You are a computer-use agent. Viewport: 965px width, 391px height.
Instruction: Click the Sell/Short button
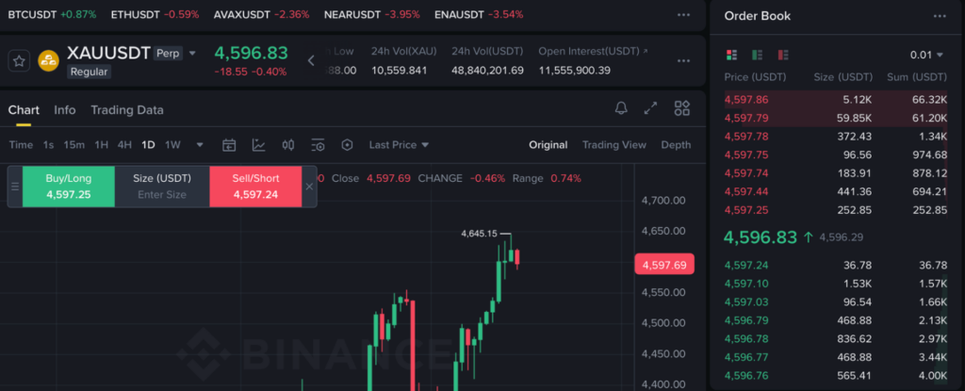[x=254, y=186]
